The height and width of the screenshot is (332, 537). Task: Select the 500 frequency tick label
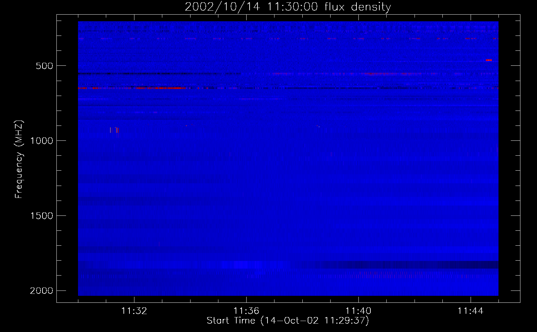pos(44,66)
